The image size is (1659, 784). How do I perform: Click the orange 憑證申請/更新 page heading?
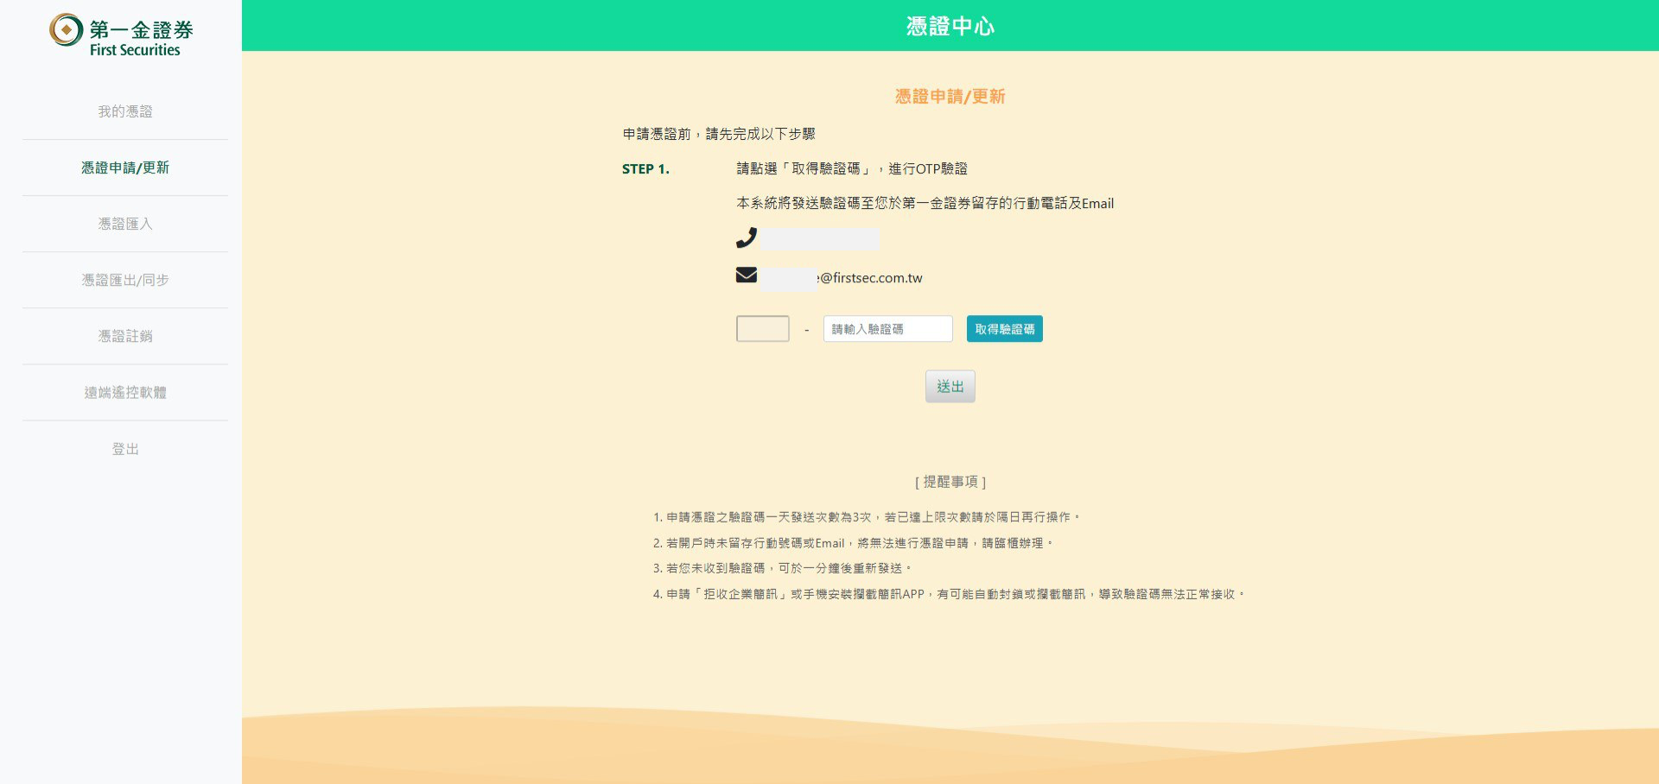pyautogui.click(x=950, y=97)
